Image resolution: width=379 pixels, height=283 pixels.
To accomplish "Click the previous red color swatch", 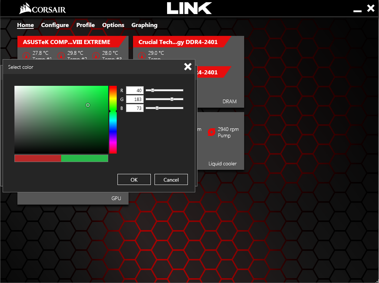I will (x=38, y=158).
